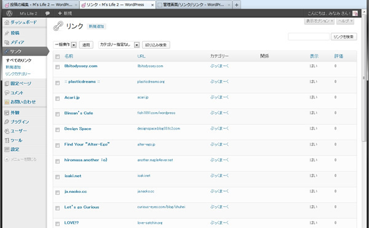Click the プラグイン plug icon in sidebar
369x228 pixels.
[7, 122]
